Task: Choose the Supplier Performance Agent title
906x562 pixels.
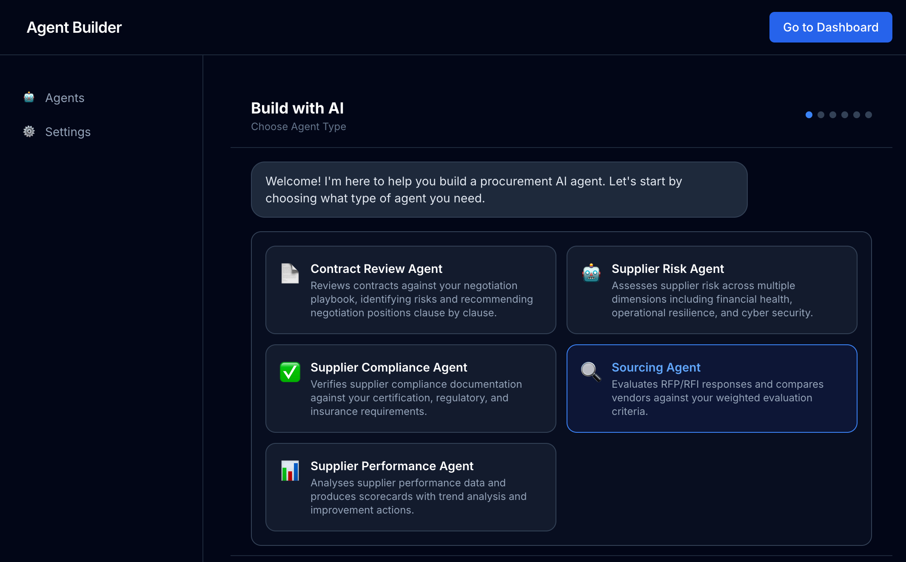Action: 391,466
